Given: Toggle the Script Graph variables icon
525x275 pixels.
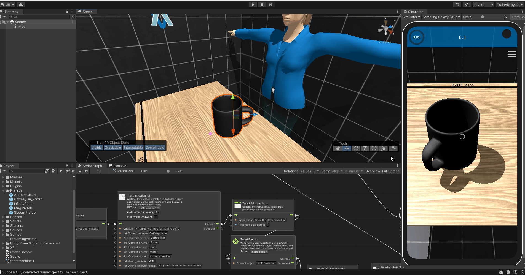Looking at the screenshot, I should (100, 171).
